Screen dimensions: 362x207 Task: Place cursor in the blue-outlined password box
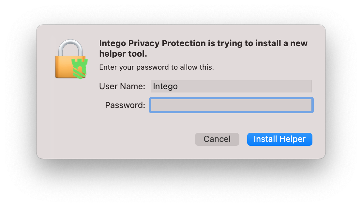[x=231, y=105]
